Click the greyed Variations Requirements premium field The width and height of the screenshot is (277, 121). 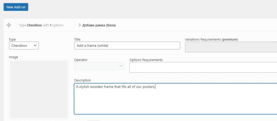[231, 47]
